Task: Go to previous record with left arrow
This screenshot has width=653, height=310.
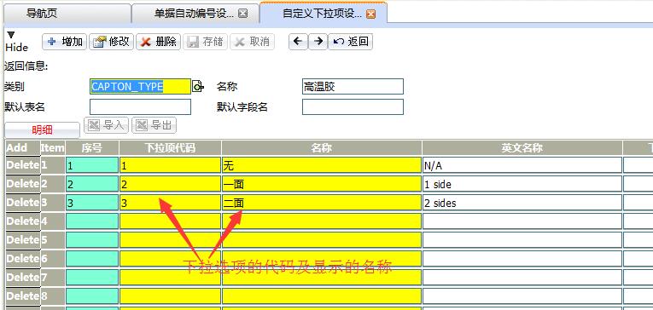Action: coord(298,42)
